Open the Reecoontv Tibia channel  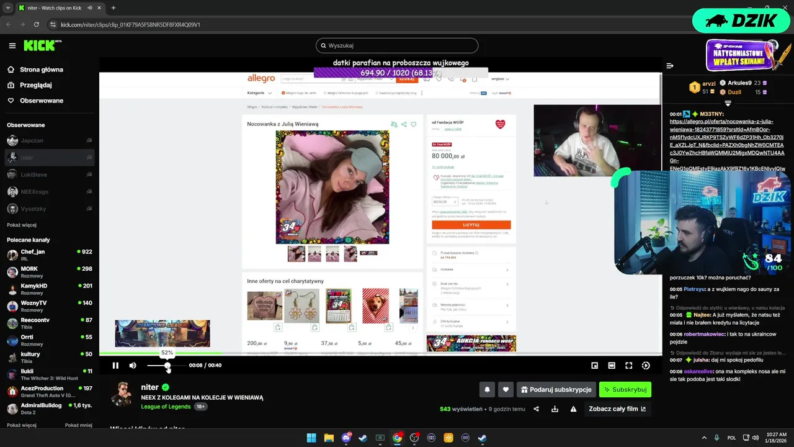click(x=50, y=323)
